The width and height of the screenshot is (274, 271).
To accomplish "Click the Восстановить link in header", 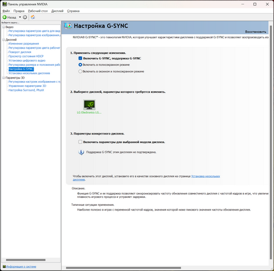I will click(256, 32).
